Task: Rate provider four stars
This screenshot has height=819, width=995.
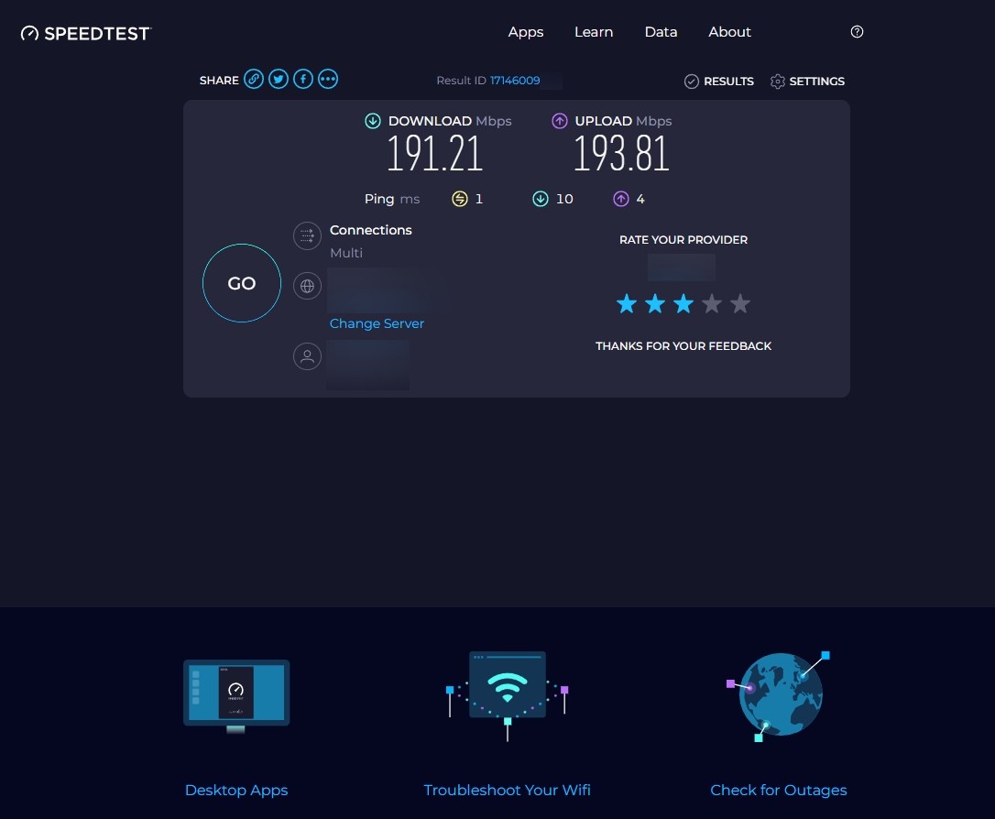Action: click(x=712, y=304)
